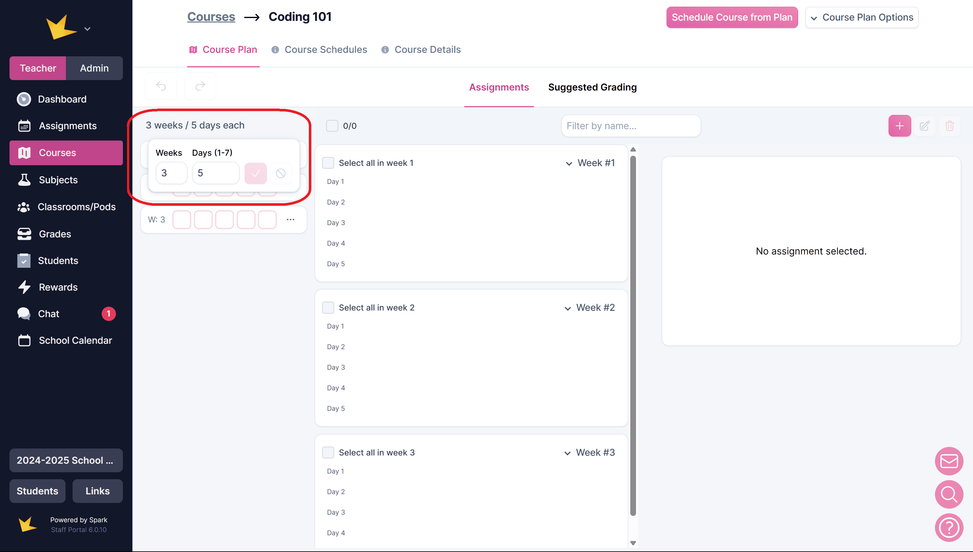The height and width of the screenshot is (552, 973).
Task: Check Select all in week 1
Action: [x=328, y=163]
